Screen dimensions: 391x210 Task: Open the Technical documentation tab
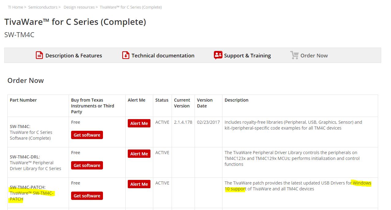tap(163, 56)
